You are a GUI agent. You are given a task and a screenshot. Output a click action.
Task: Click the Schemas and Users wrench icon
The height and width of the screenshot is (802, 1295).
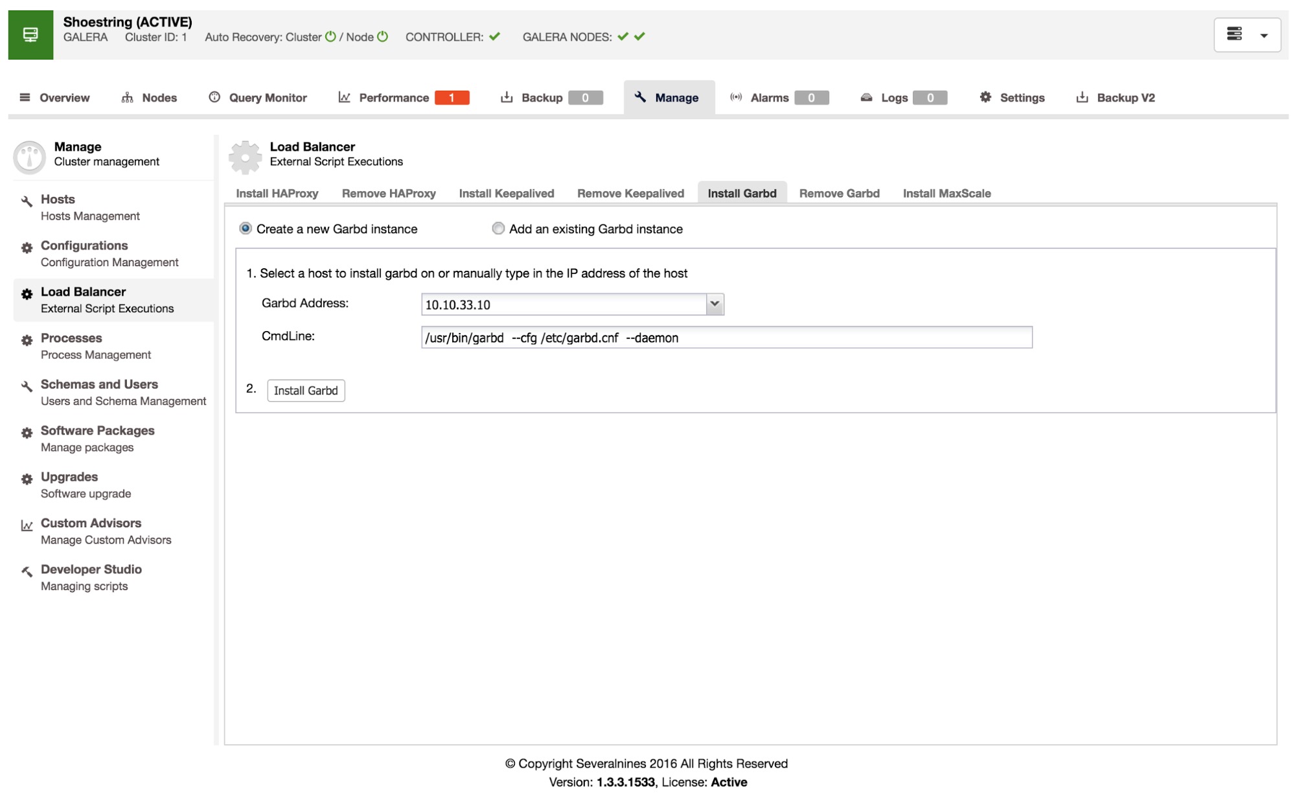point(27,386)
